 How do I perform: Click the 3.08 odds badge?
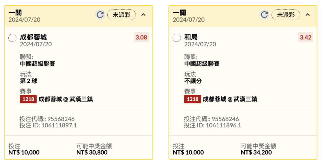141,37
